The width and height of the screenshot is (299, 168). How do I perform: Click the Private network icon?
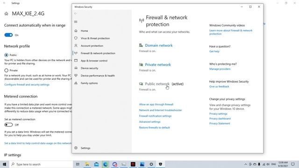pyautogui.click(x=141, y=64)
